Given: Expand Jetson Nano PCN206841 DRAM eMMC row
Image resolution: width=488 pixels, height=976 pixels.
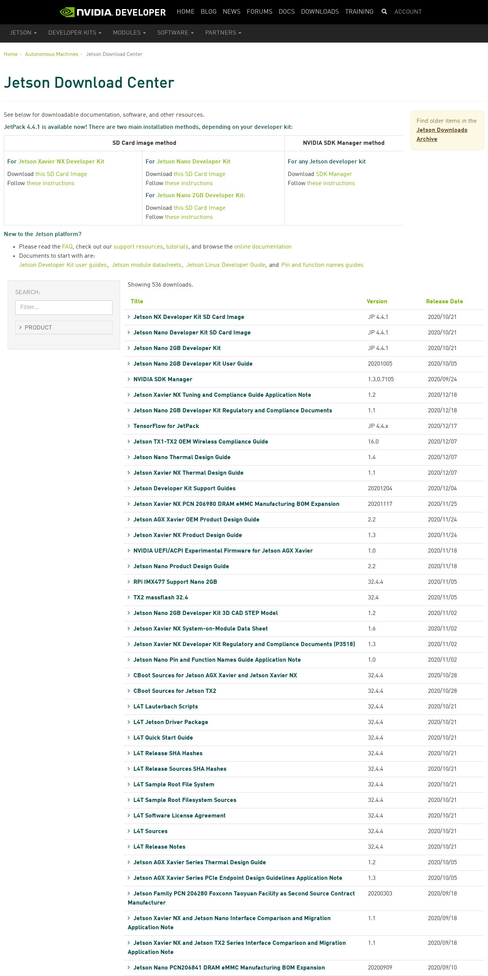Looking at the screenshot, I should pos(229,968).
